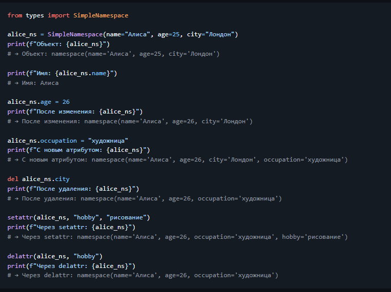Click the number 26 in the age assignment
391x292 pixels.
click(66, 102)
